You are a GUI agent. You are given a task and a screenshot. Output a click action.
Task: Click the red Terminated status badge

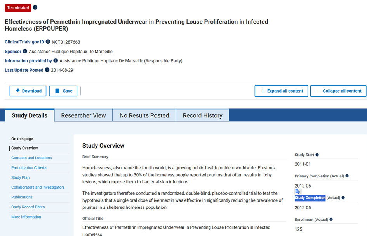click(18, 8)
